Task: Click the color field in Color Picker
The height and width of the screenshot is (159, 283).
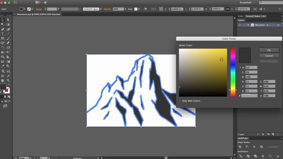Action: 203,72
